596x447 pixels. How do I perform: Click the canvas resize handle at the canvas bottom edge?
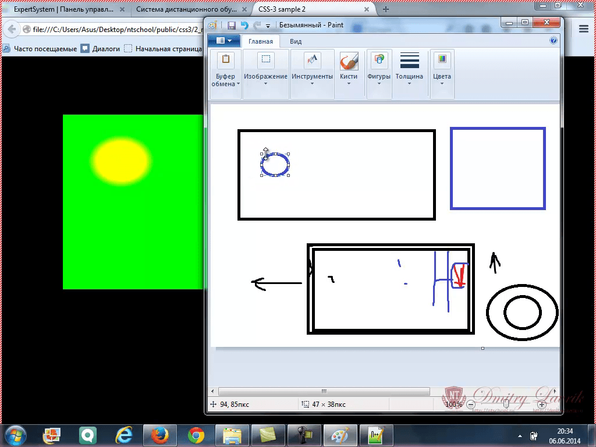point(483,348)
